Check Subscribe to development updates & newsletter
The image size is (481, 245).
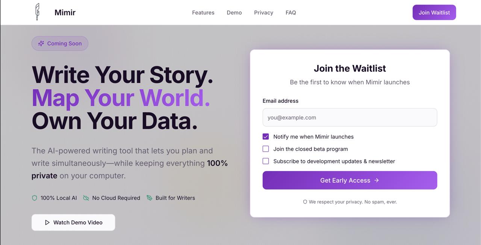coord(266,161)
